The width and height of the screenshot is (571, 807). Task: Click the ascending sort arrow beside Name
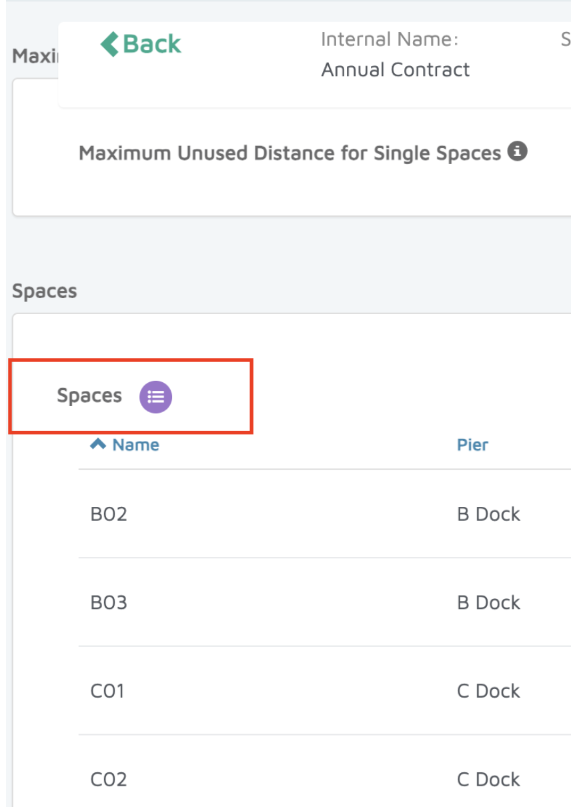[98, 444]
